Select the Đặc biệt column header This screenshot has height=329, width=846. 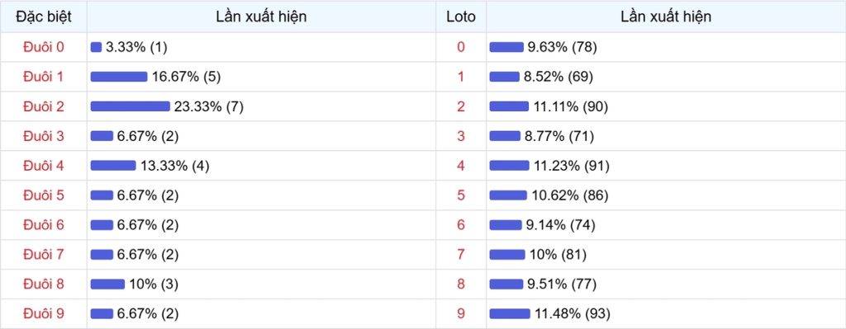click(43, 16)
